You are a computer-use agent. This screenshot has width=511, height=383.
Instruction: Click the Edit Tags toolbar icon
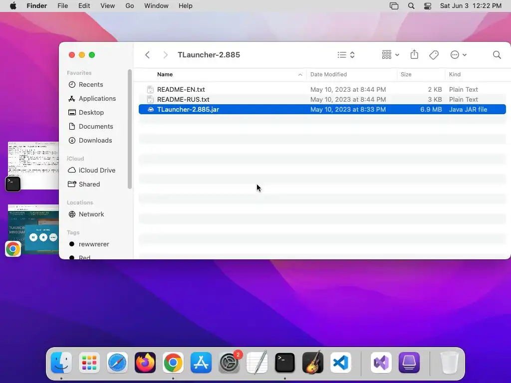pyautogui.click(x=434, y=55)
